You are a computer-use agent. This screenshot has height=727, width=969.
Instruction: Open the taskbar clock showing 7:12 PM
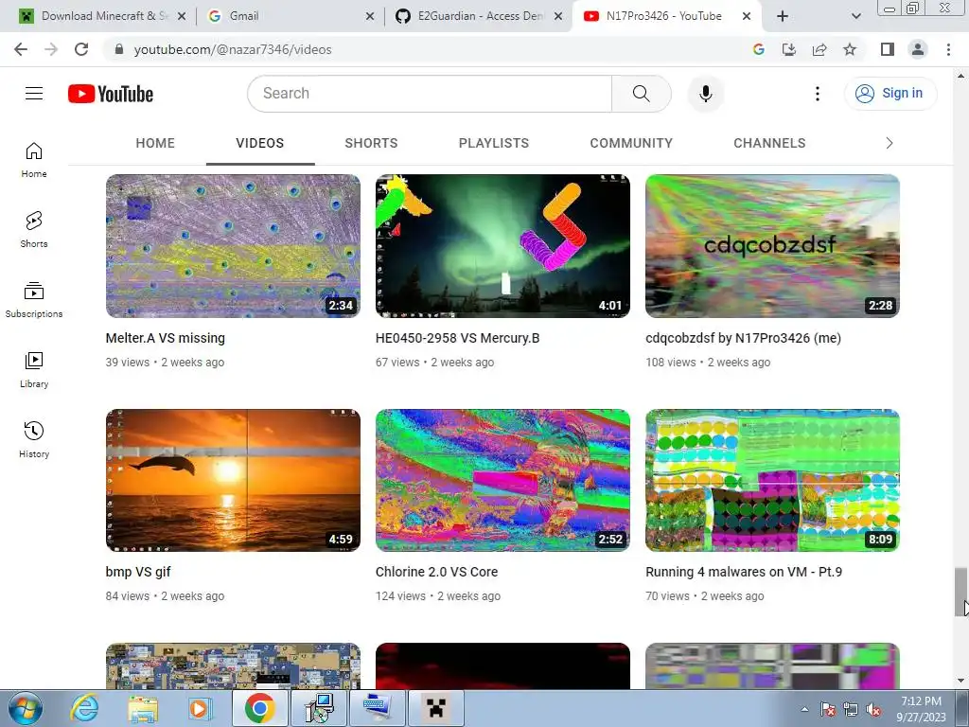point(921,709)
